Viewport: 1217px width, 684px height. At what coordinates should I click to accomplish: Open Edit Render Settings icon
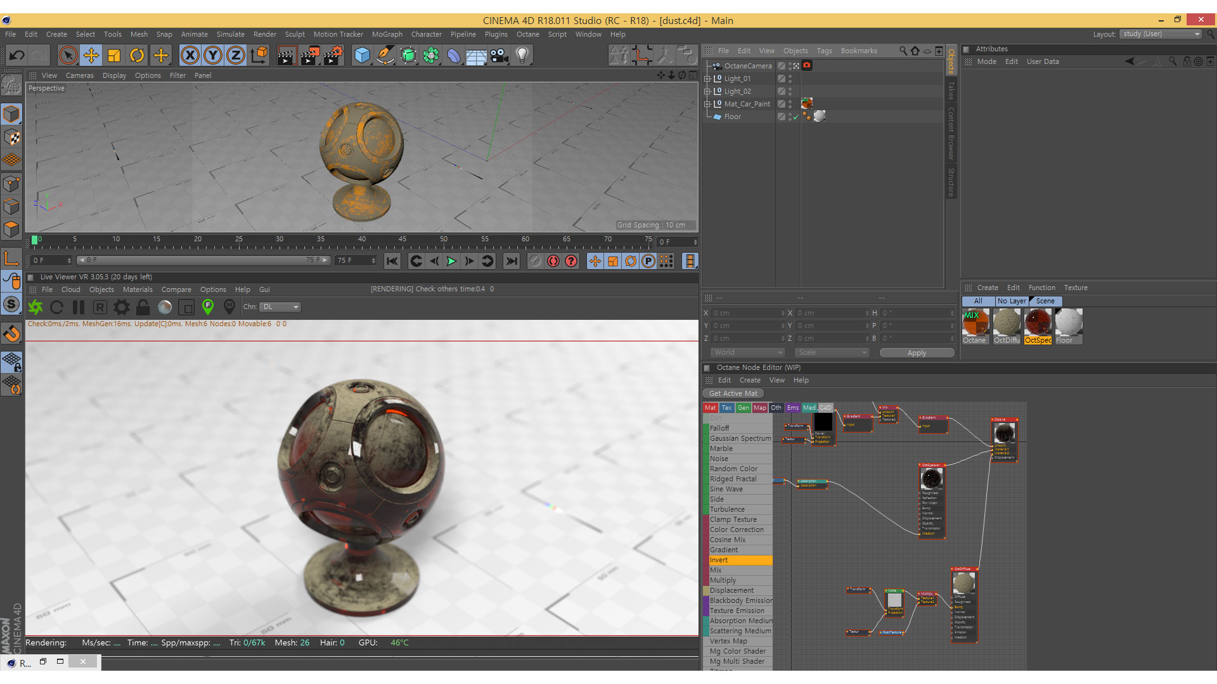(x=333, y=56)
